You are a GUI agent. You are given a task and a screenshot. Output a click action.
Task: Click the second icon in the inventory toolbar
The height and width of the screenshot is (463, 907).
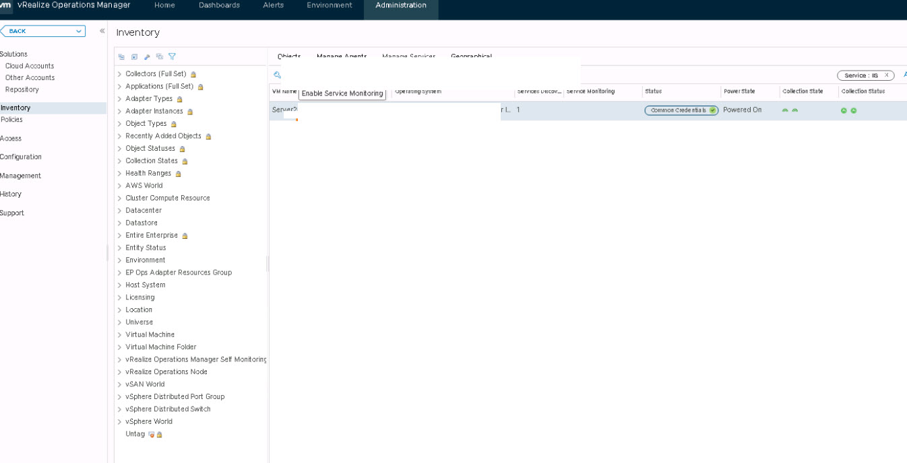pyautogui.click(x=134, y=57)
